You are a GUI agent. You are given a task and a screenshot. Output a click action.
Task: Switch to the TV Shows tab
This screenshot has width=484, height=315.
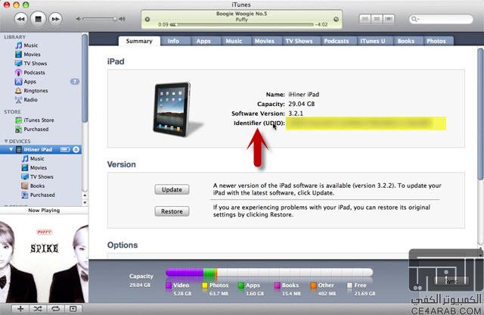pyautogui.click(x=299, y=41)
